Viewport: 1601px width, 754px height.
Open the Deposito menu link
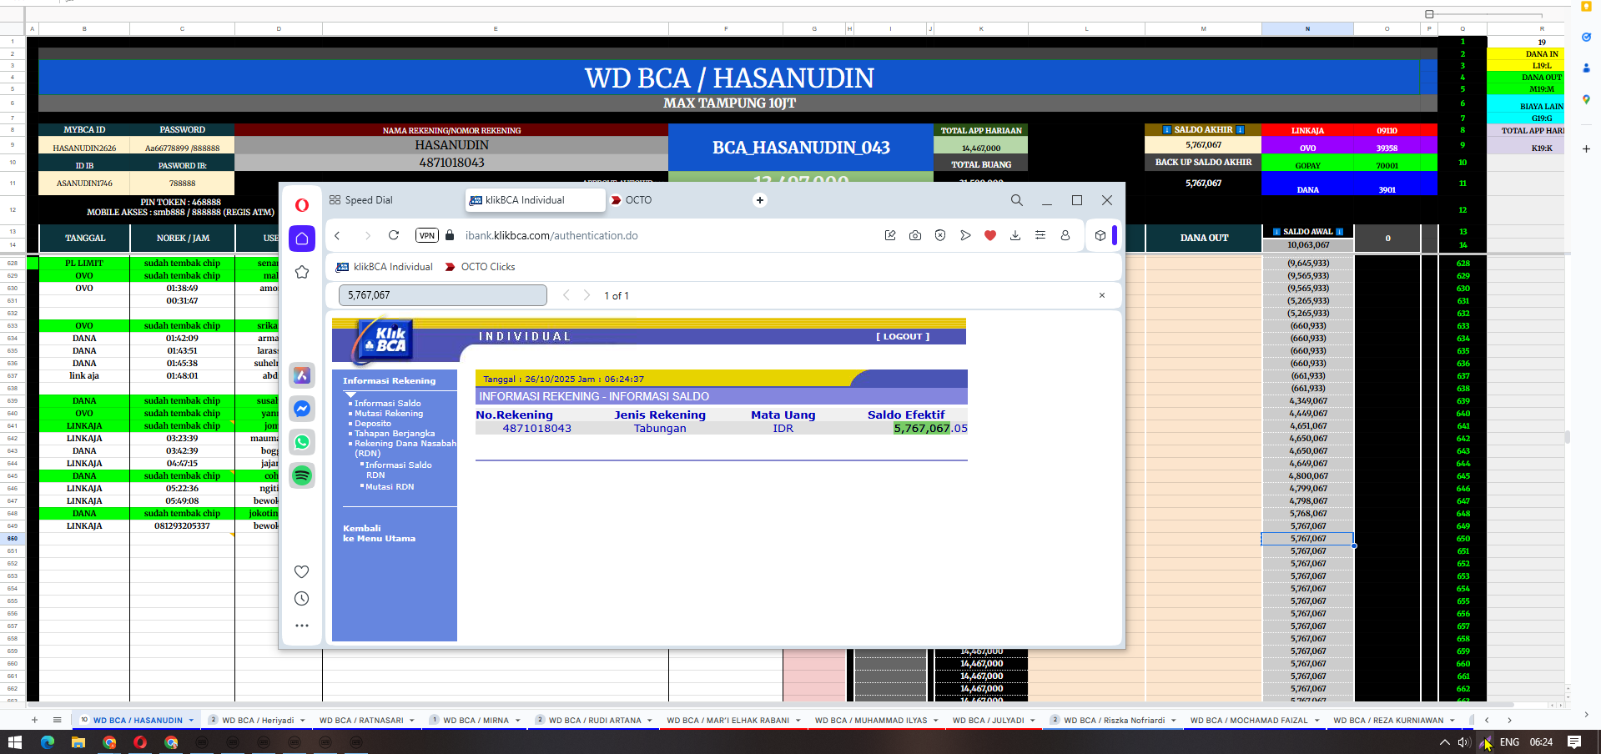coord(372,424)
